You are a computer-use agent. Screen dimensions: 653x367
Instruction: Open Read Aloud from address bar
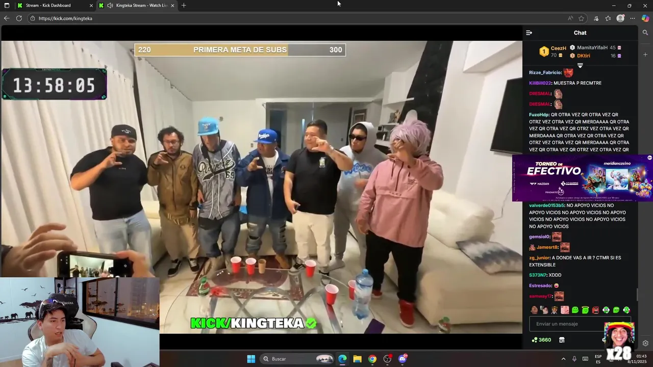[570, 18]
